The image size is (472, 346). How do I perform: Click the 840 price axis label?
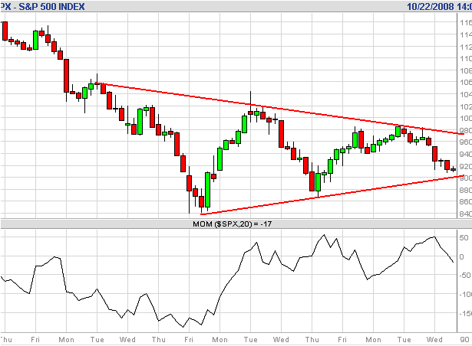(466, 214)
